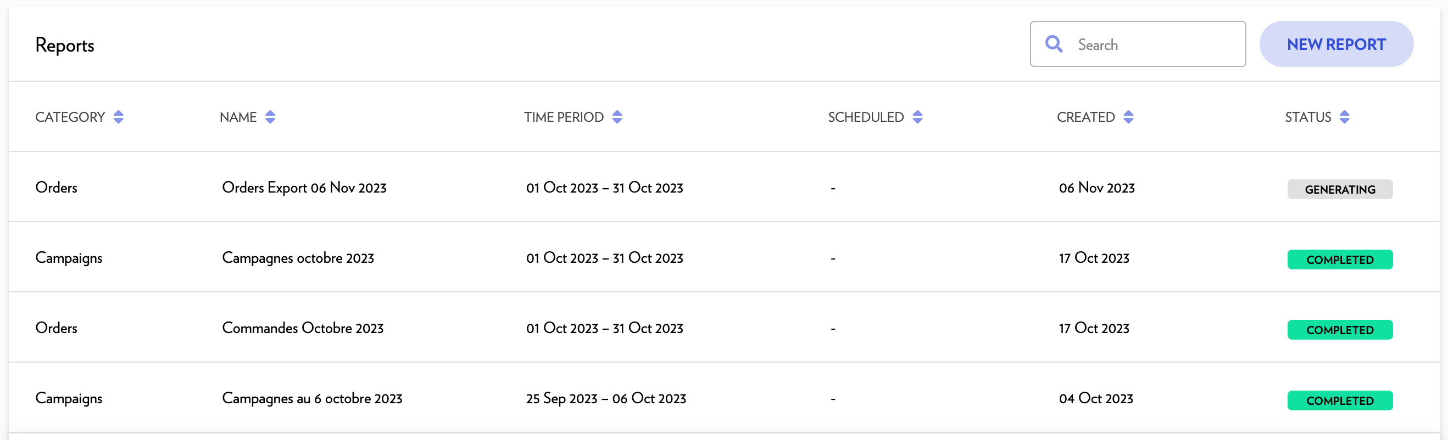This screenshot has width=1448, height=440.
Task: Sort reports by Name arrows icon
Action: pos(270,117)
